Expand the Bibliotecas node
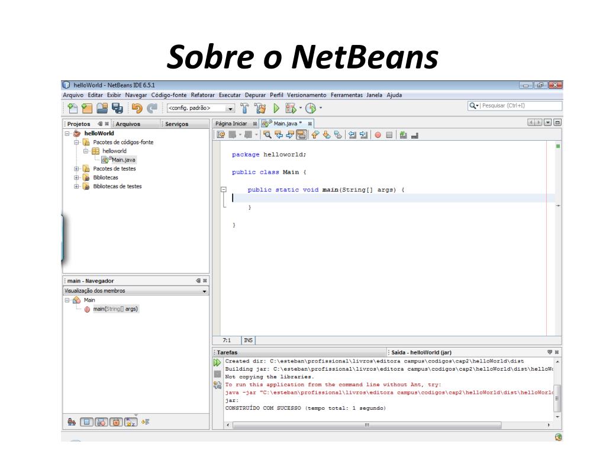This screenshot has height=454, width=606. click(76, 177)
